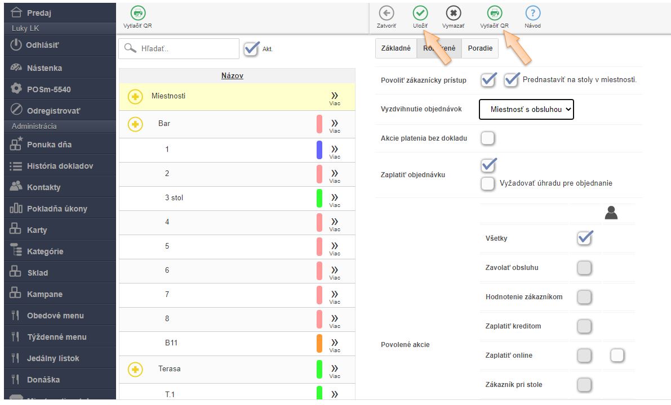Click Vytlačiť QR icon above search box

[x=137, y=13]
